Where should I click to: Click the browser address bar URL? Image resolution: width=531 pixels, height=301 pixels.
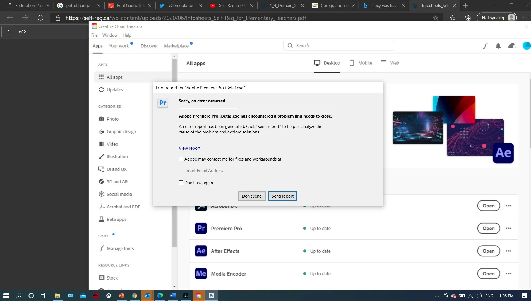click(186, 18)
